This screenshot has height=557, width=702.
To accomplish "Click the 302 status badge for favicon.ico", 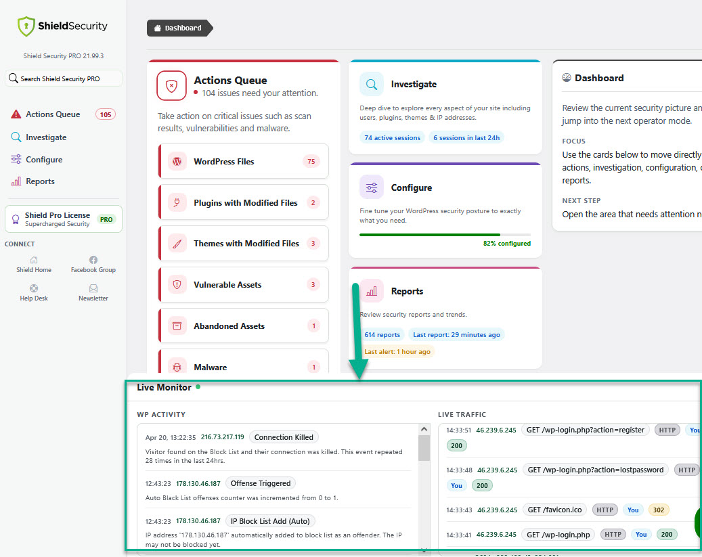I will pos(659,510).
